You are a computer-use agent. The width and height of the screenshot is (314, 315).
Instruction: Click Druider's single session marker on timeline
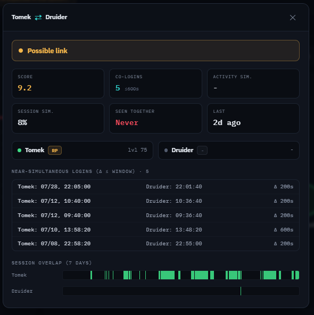(x=241, y=291)
